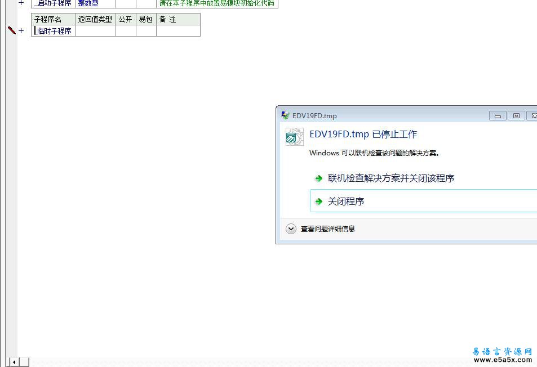This screenshot has height=367, width=537.
Task: Expand the plus sign beside 临时子程序 row
Action: coord(21,31)
